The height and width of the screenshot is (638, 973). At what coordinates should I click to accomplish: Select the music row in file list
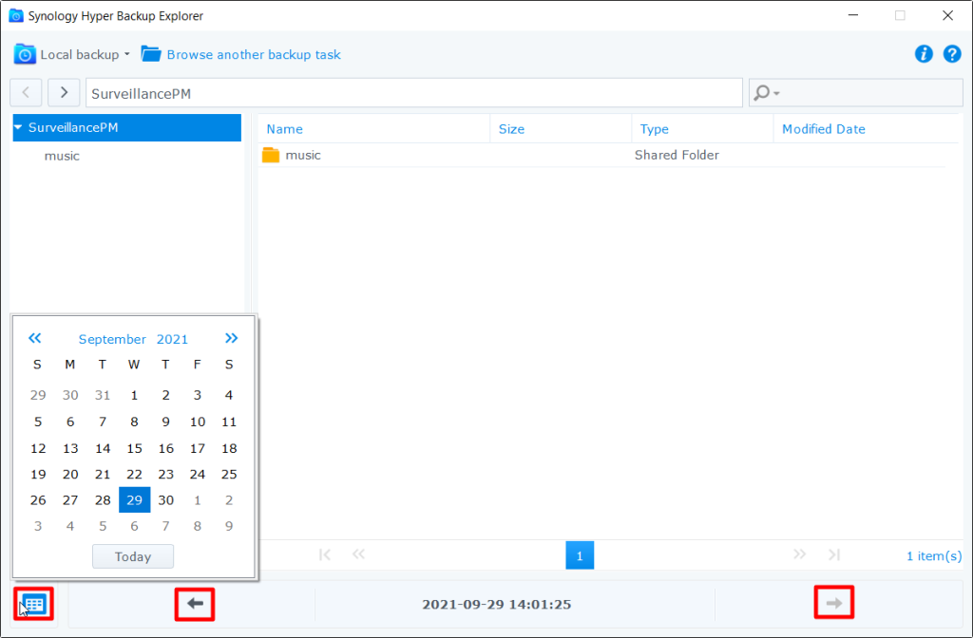(x=601, y=155)
